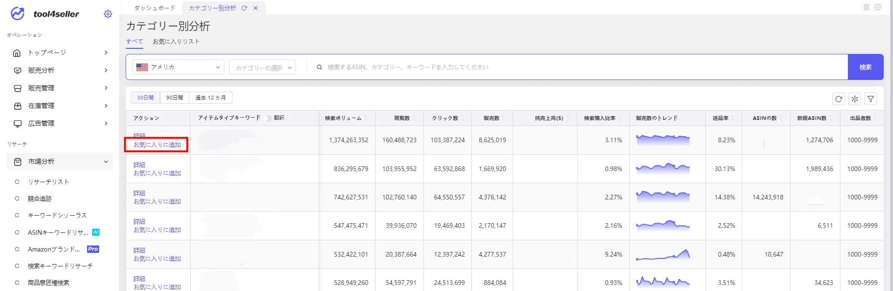Click the clock history icon at top right
The width and height of the screenshot is (893, 291).
(878, 7)
